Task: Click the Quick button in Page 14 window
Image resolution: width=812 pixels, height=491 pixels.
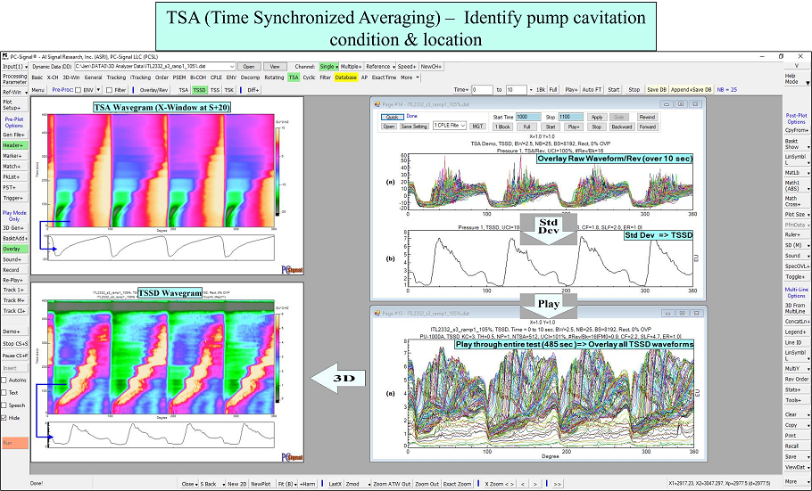Action: tap(391, 117)
